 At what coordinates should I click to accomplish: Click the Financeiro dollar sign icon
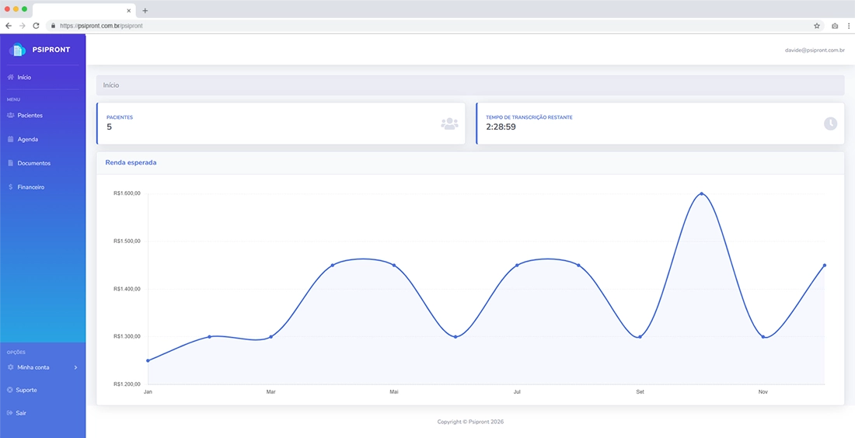tap(10, 187)
